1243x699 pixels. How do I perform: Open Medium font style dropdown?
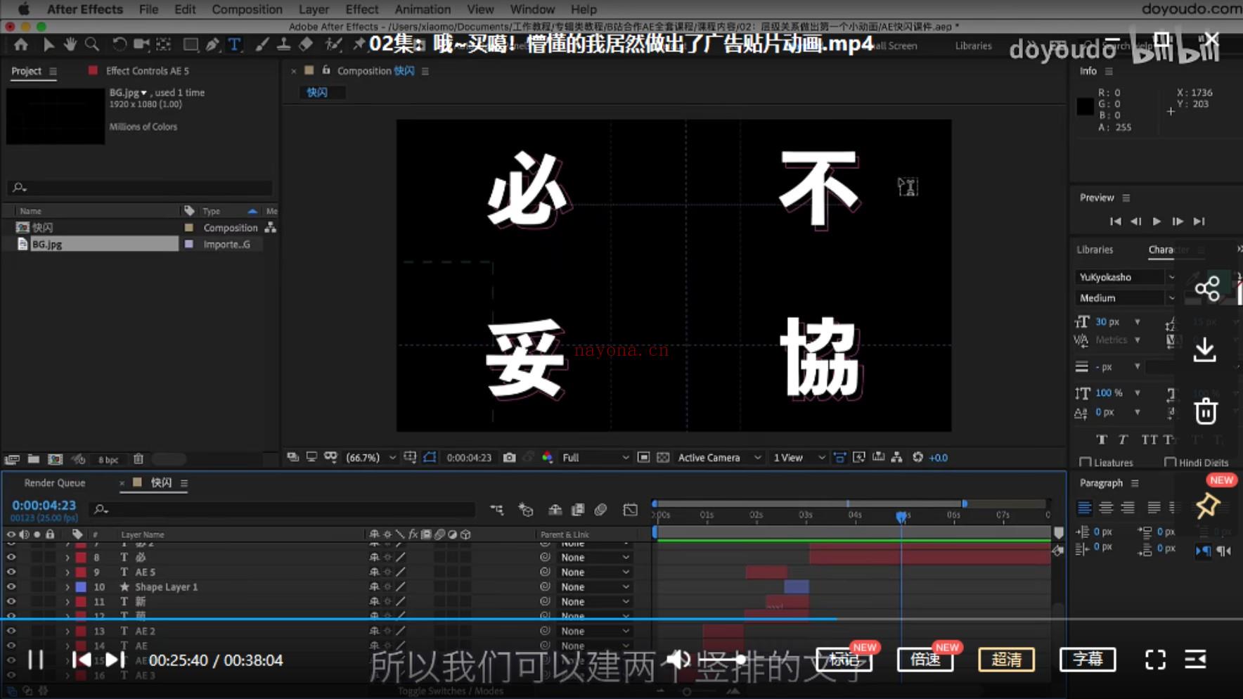point(1126,298)
